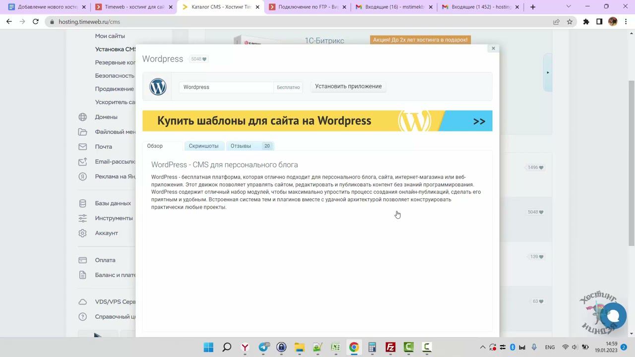Click the Справочный центр question icon

(x=83, y=317)
